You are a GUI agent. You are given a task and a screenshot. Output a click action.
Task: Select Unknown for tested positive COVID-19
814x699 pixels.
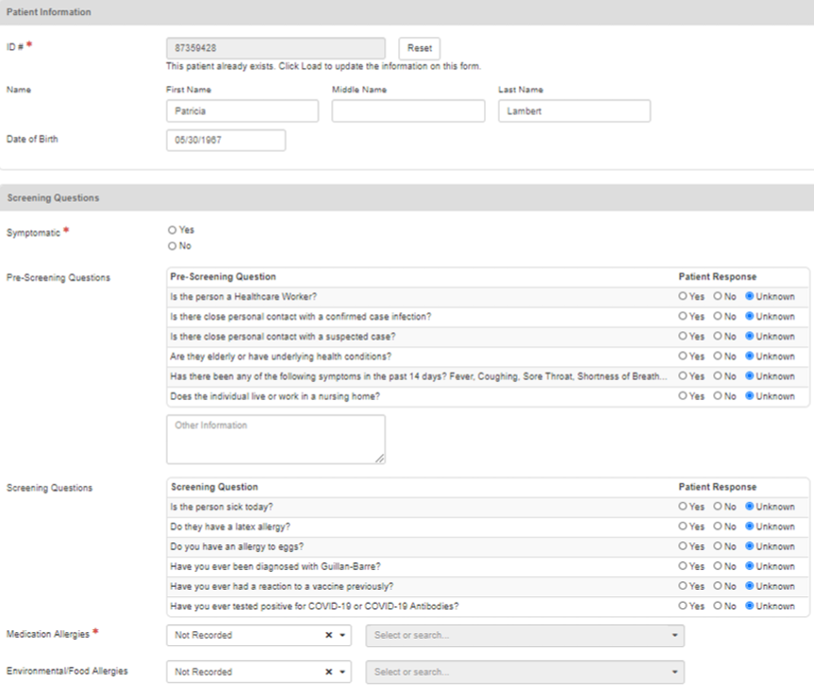[x=750, y=606]
